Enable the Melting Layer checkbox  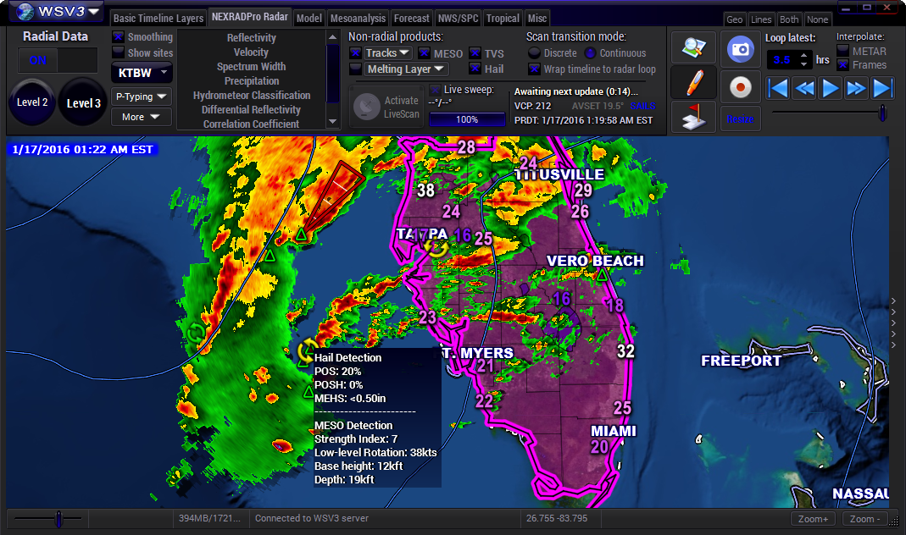(355, 69)
